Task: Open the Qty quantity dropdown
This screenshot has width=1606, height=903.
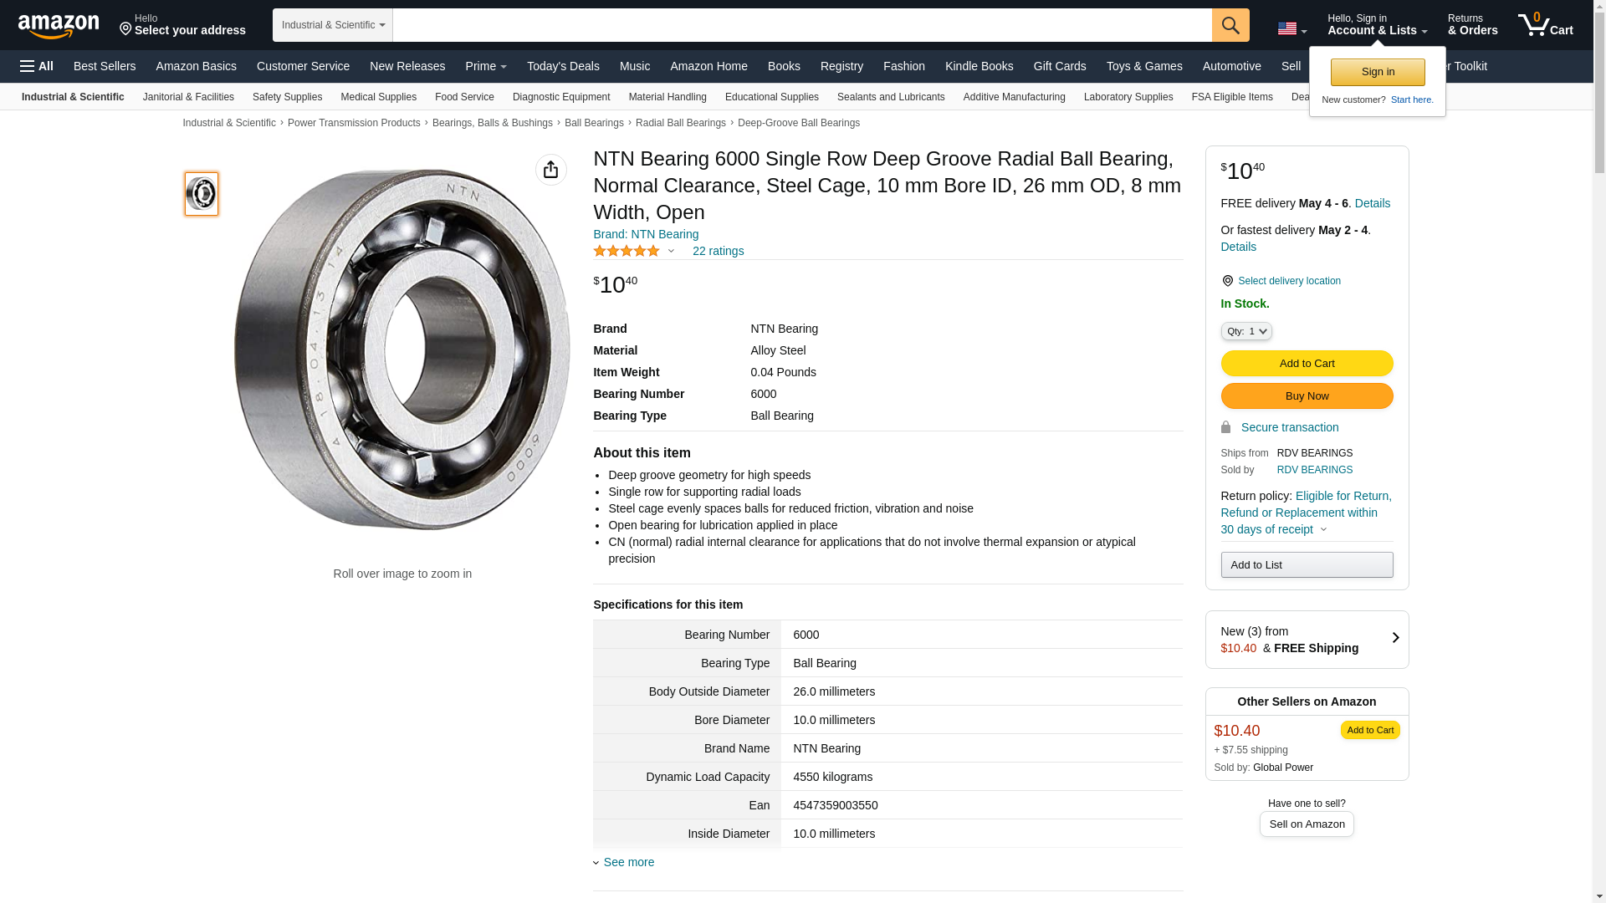Action: [1245, 331]
